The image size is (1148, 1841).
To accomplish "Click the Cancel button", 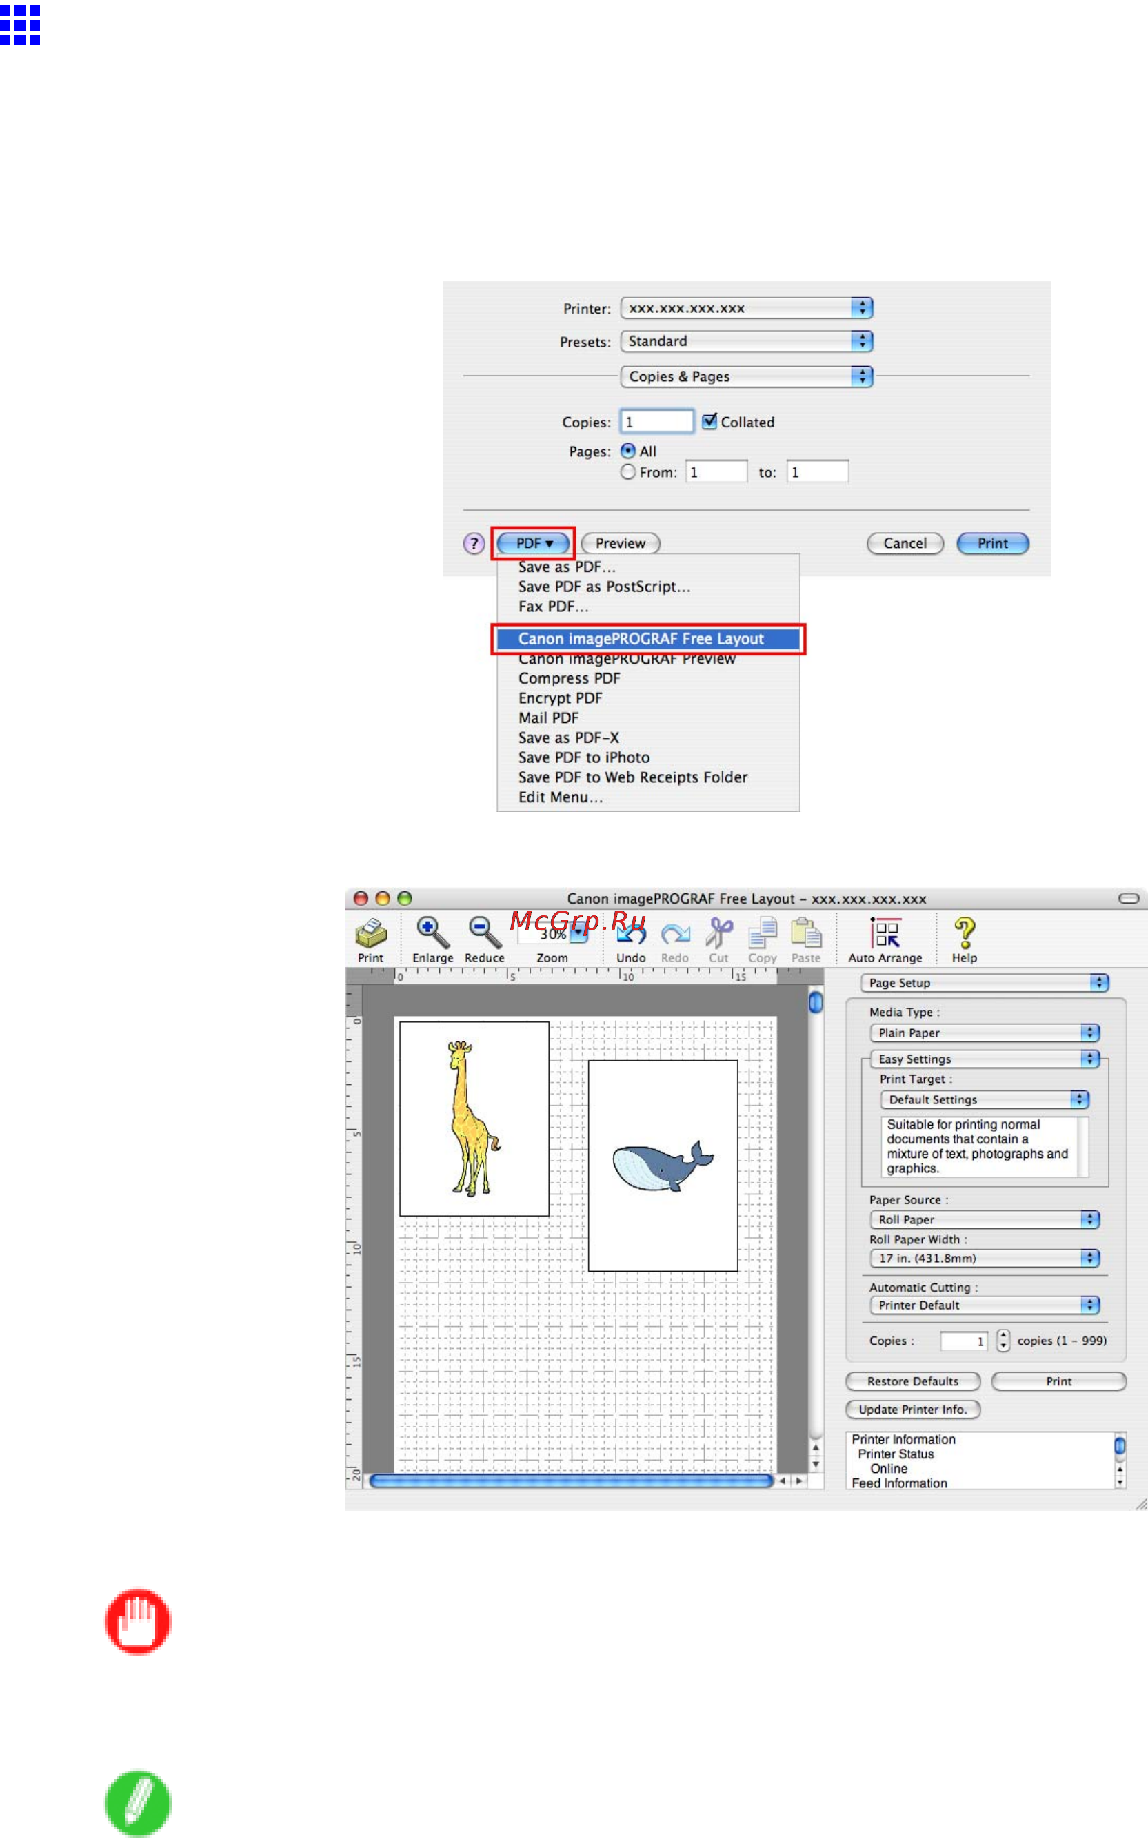I will (x=905, y=543).
